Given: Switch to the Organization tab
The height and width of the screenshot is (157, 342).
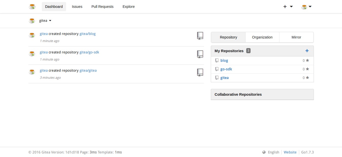Looking at the screenshot, I should click(x=262, y=37).
